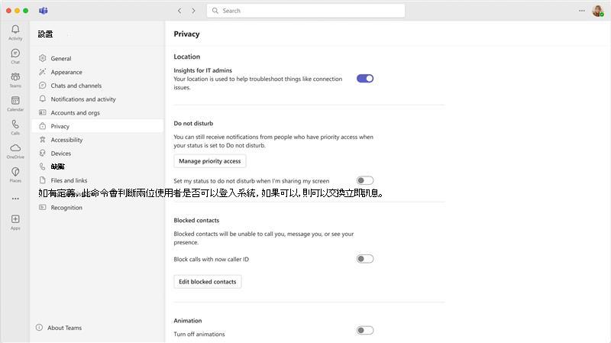Select Notifications and activity settings

98,99
